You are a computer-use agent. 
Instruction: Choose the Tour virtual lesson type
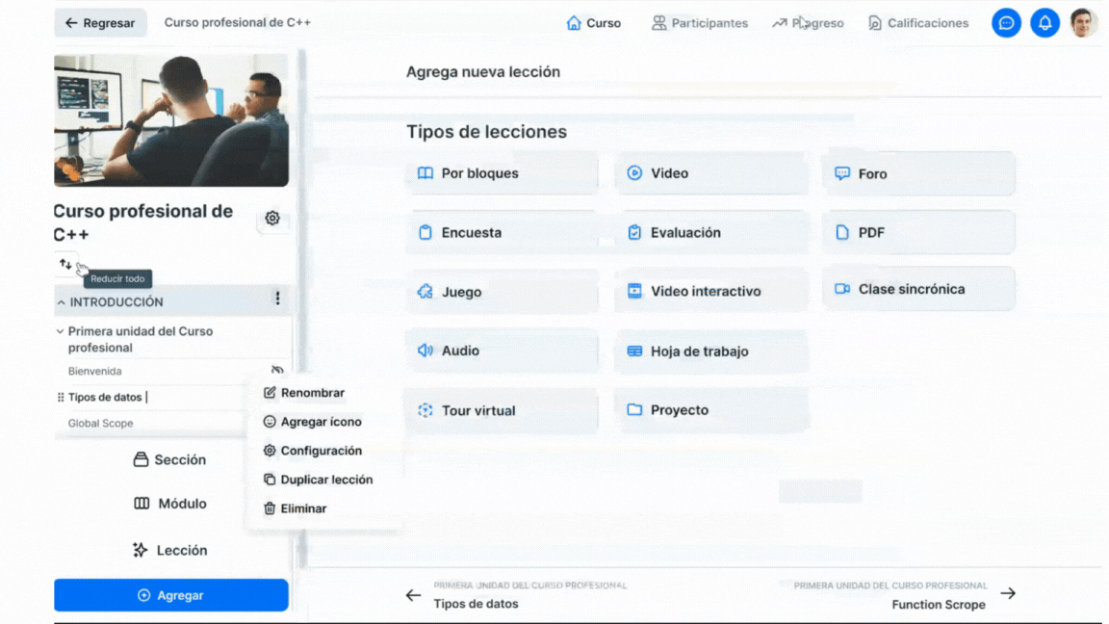(503, 410)
